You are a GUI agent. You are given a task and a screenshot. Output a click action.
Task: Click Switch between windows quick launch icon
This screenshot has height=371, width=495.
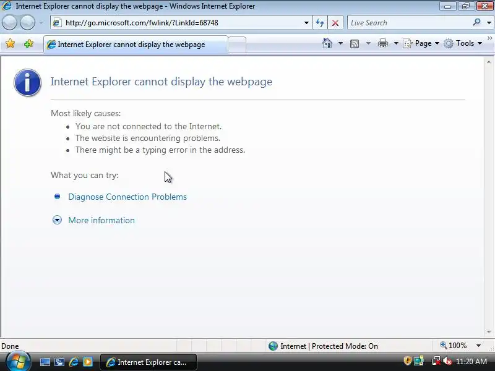tap(59, 362)
